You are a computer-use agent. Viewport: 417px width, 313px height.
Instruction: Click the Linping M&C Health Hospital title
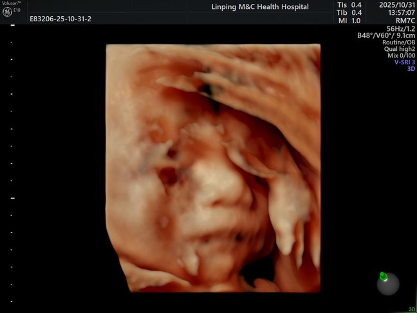pos(260,7)
